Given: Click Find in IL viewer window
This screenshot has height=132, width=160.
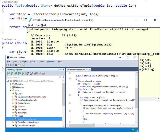Looking at the screenshot, I should point(30,25).
